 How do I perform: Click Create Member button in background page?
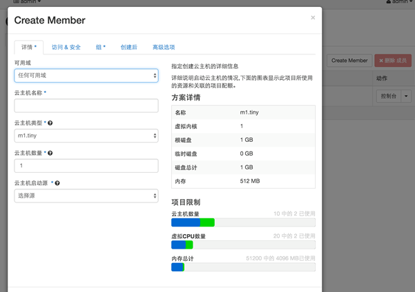pos(349,61)
